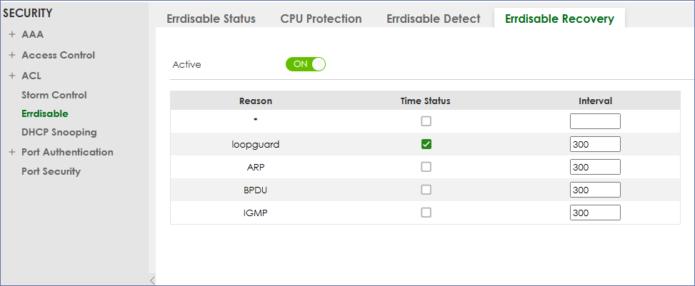The height and width of the screenshot is (286, 695).
Task: Go to the Errdisable Detect tab
Action: pyautogui.click(x=434, y=19)
